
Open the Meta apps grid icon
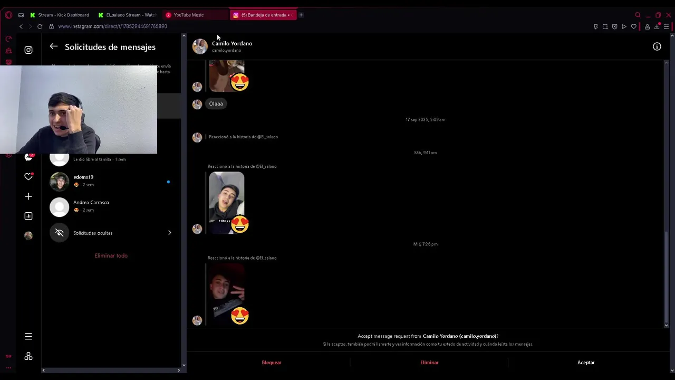28,356
